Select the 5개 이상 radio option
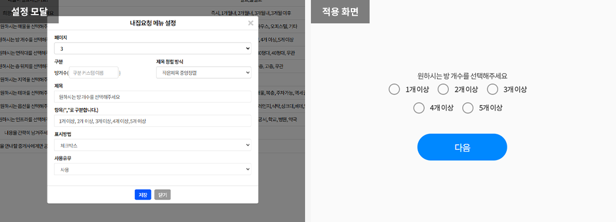The height and width of the screenshot is (222, 616). tap(468, 107)
